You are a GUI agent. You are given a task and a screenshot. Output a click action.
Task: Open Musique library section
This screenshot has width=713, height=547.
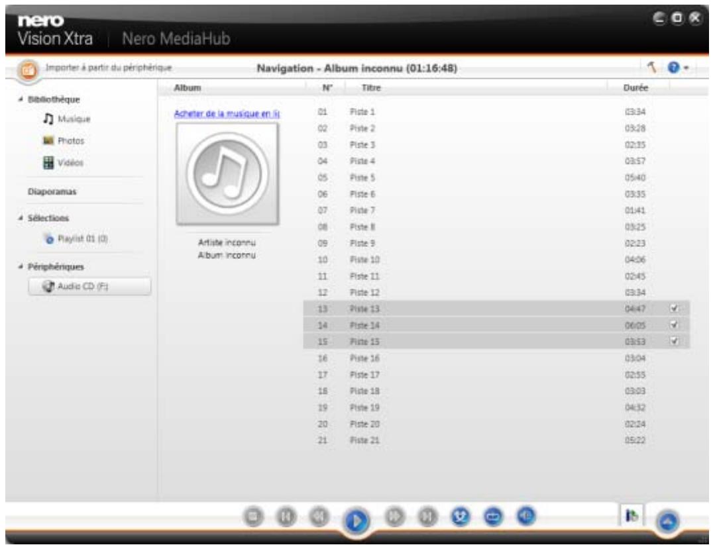pos(74,119)
